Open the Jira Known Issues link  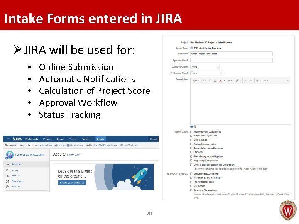pos(105,145)
